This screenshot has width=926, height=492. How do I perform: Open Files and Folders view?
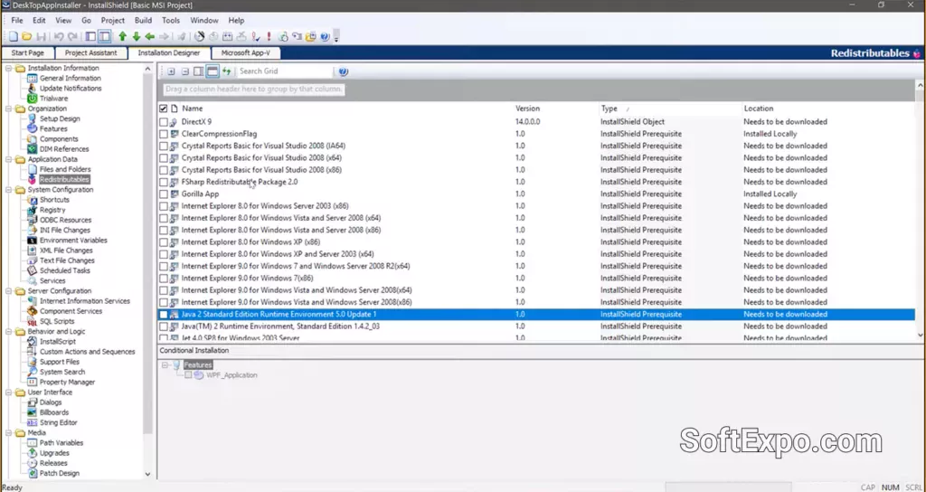click(65, 169)
